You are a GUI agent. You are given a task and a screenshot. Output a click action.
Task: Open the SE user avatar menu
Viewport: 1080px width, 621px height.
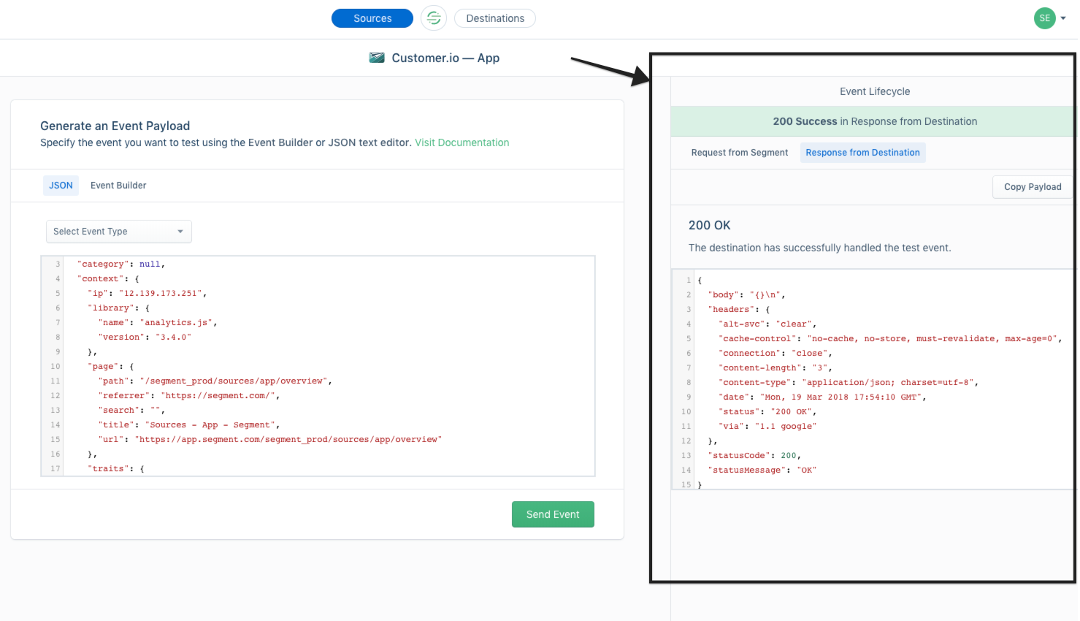1044,18
